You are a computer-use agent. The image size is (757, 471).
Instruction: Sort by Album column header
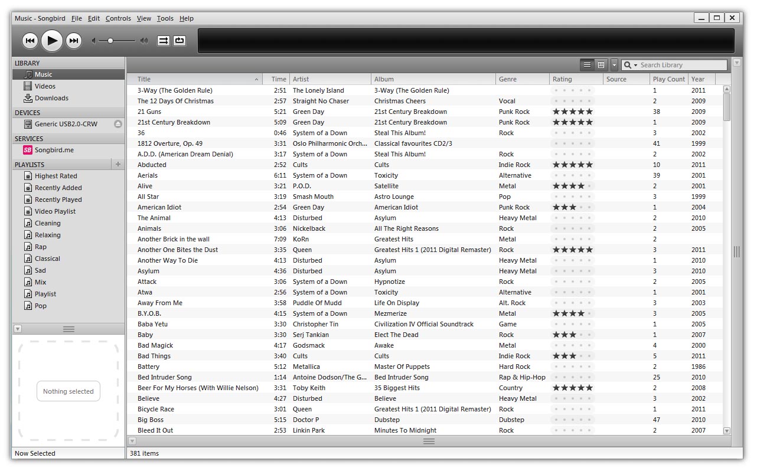(433, 79)
